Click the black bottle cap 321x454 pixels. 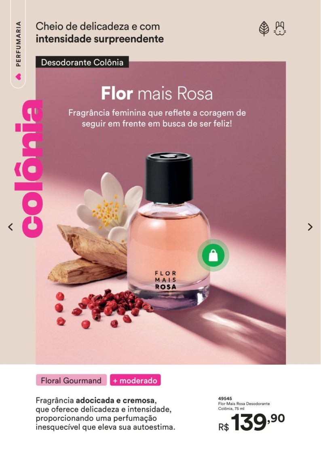[x=169, y=178]
